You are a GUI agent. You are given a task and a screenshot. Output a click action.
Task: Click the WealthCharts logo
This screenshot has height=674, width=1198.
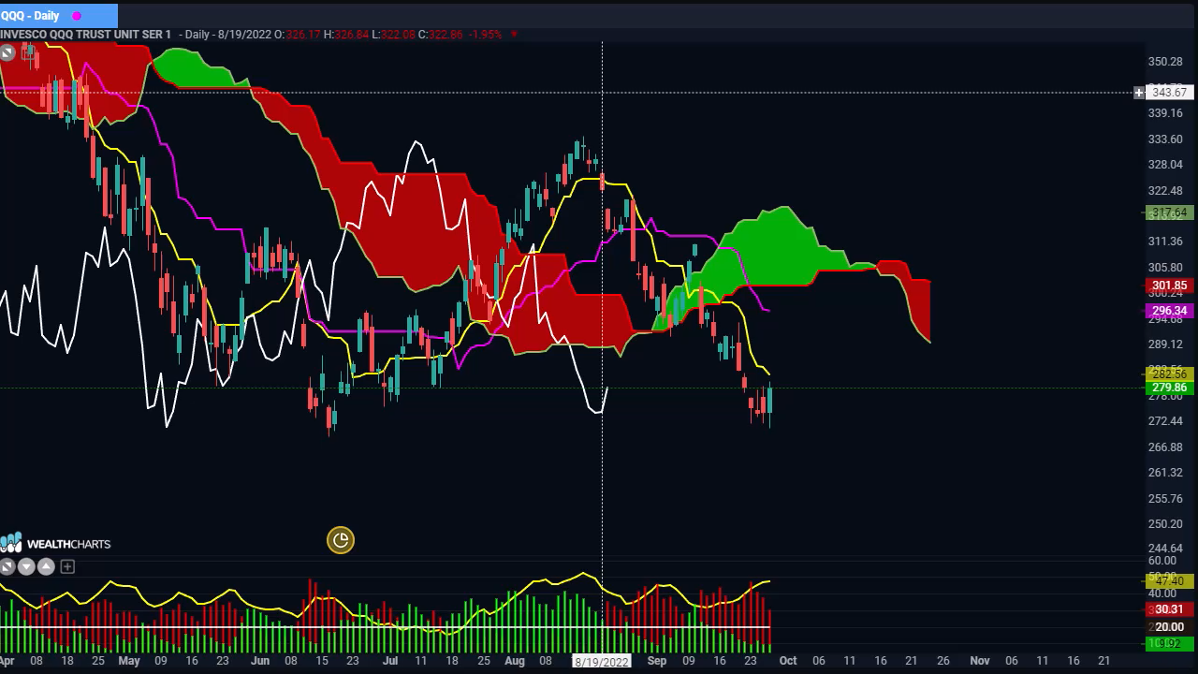(55, 543)
